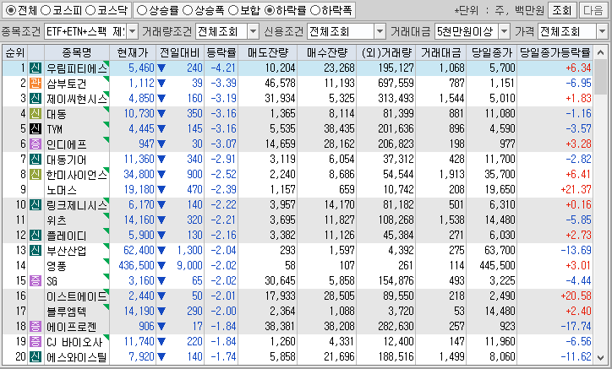Open the 종목조건 dropdown arrow
Screen dimensions: 612x369
point(133,31)
